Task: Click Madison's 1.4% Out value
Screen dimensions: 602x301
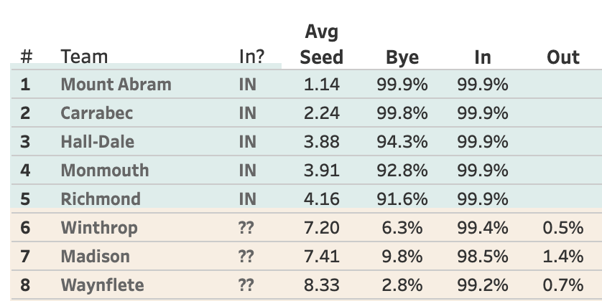Action: [562, 257]
